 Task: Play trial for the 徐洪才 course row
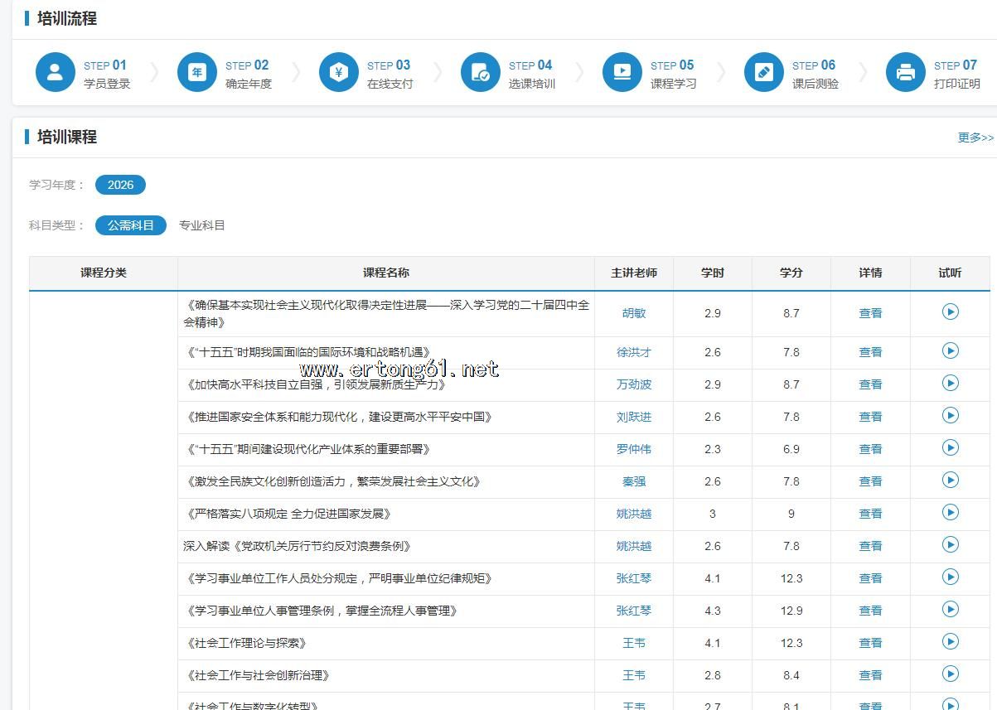(x=950, y=351)
